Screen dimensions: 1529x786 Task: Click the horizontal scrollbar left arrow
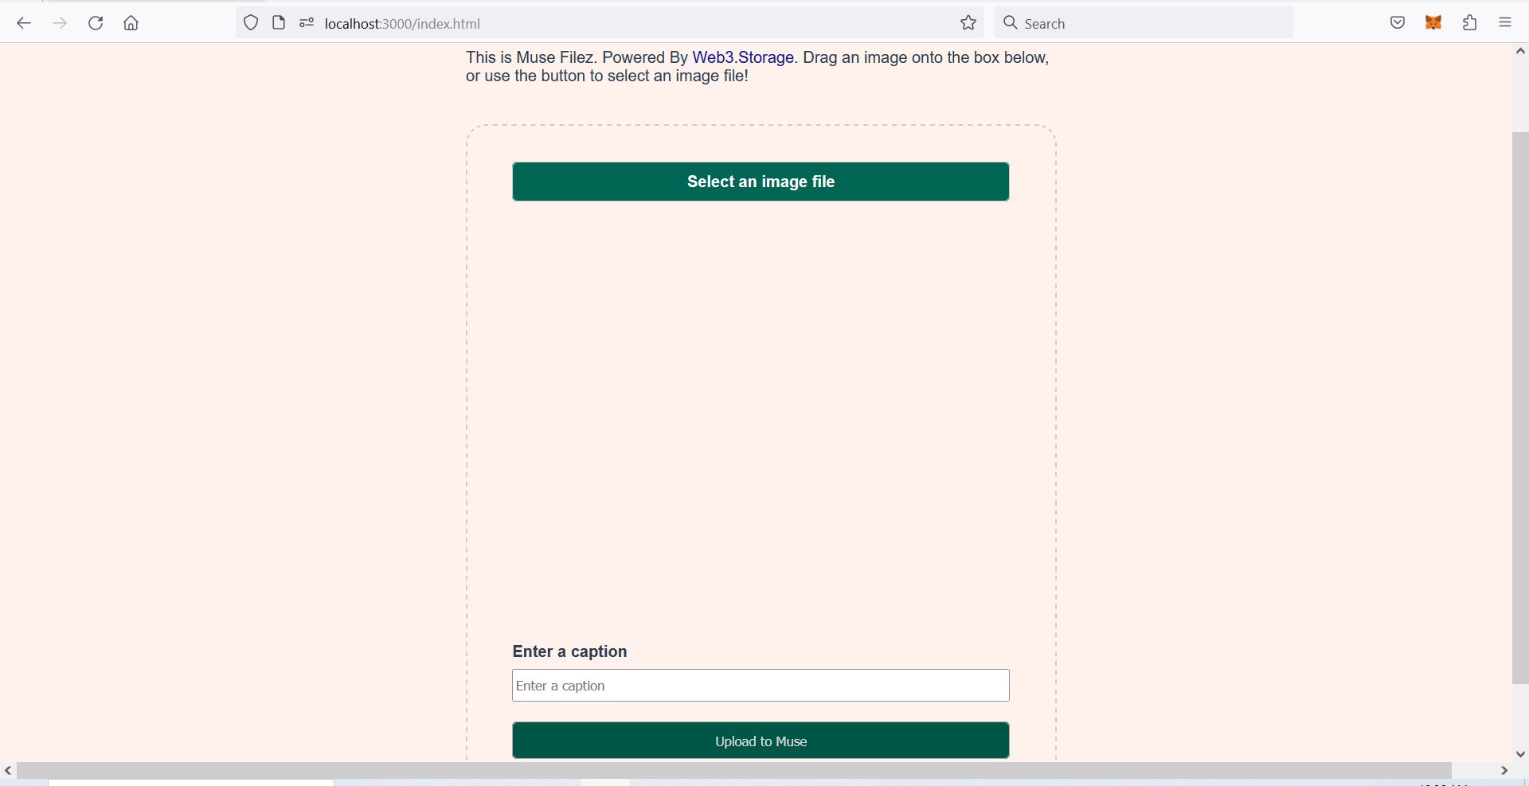point(8,770)
